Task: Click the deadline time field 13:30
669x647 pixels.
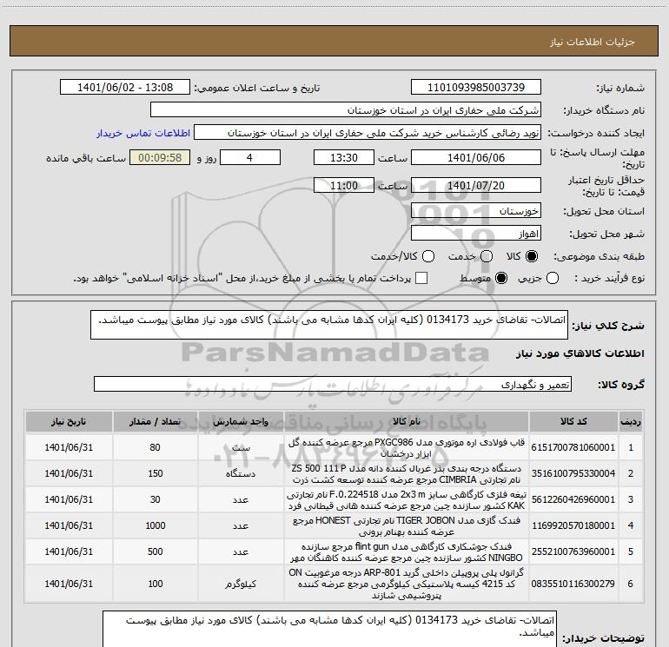Action: [x=344, y=157]
